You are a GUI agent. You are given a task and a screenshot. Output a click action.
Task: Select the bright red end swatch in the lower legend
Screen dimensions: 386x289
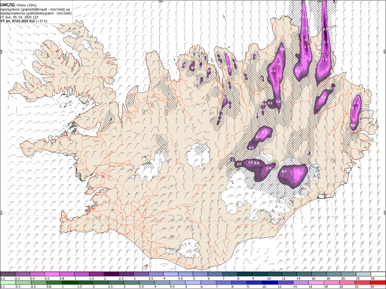point(378,282)
